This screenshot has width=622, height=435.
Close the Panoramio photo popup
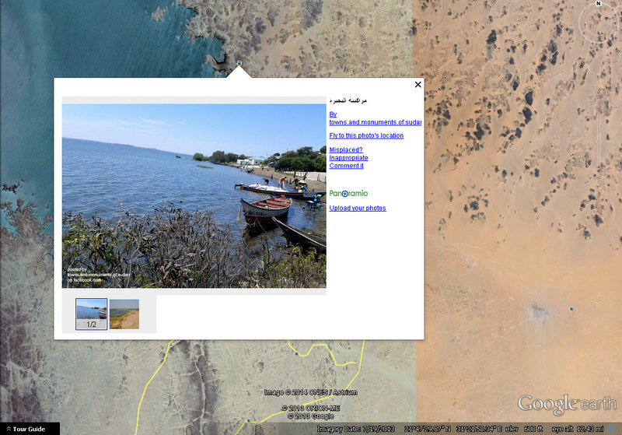click(x=418, y=85)
